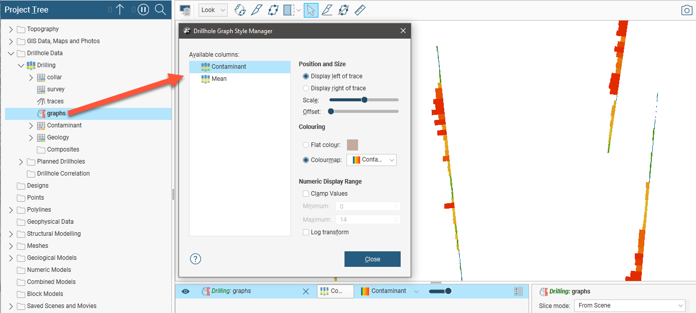Click the moving plane tool icon
Screen dimensions: 696x313
coord(273,10)
